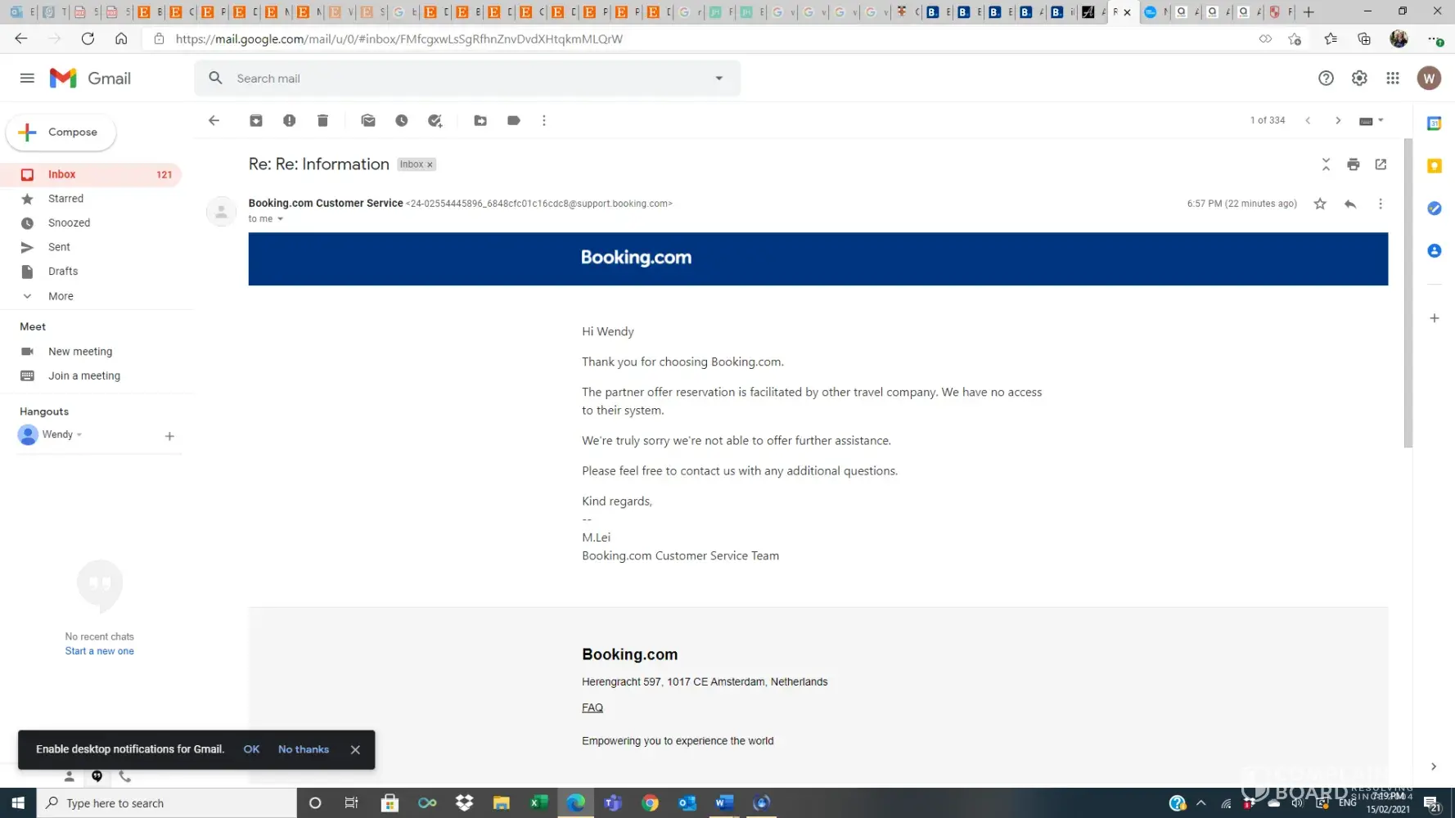
Task: Open Word from the taskbar
Action: click(724, 803)
